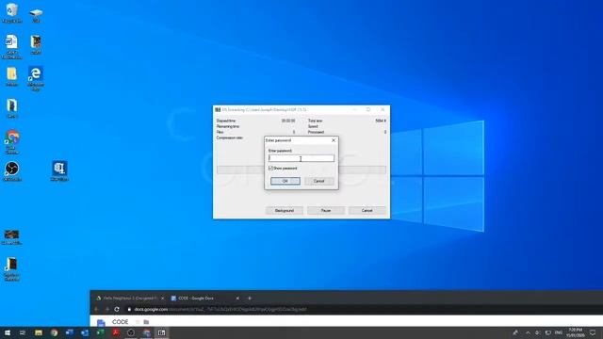
Task: Open the taskbar clock and date
Action: pyautogui.click(x=576, y=332)
